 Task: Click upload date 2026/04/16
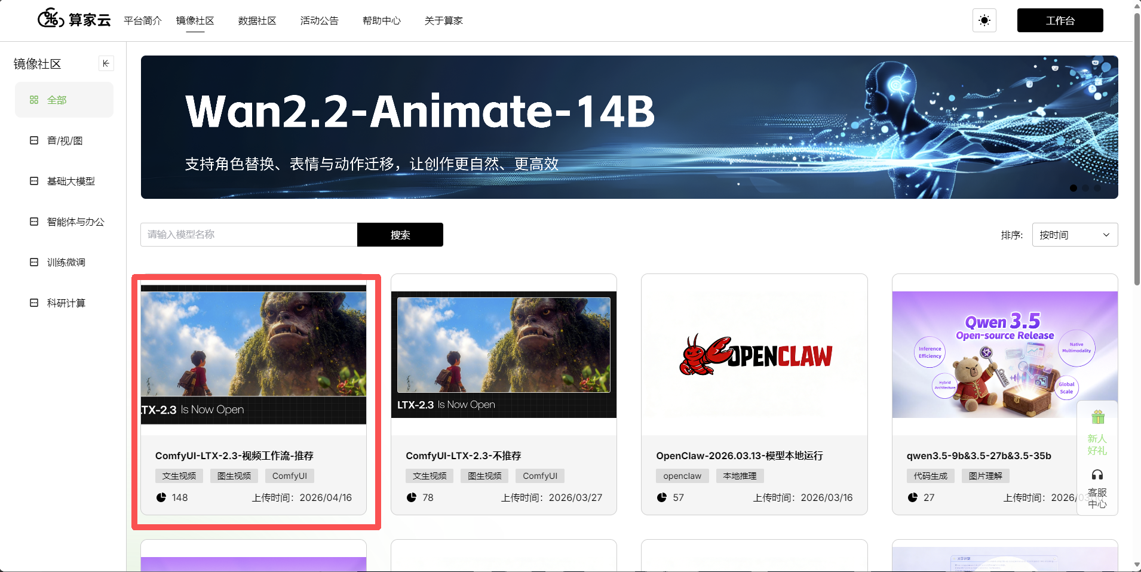pyautogui.click(x=326, y=497)
